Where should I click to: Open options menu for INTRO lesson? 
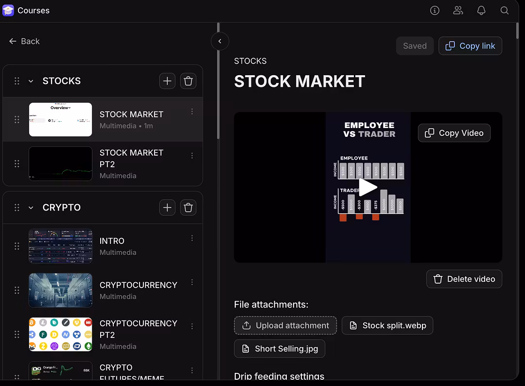tap(192, 238)
